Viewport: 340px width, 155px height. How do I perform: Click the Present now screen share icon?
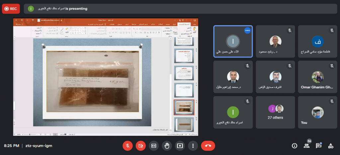180,145
